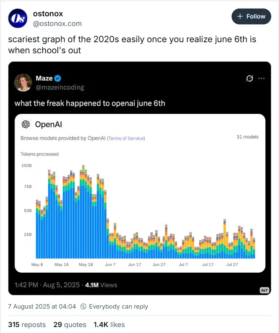Open the three-dot more options menu
This screenshot has width=279, height=333.
[x=262, y=78]
